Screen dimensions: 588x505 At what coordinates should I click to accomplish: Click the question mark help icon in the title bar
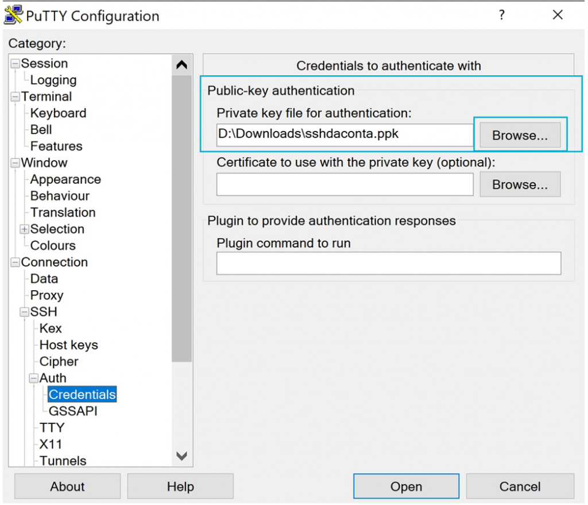502,15
